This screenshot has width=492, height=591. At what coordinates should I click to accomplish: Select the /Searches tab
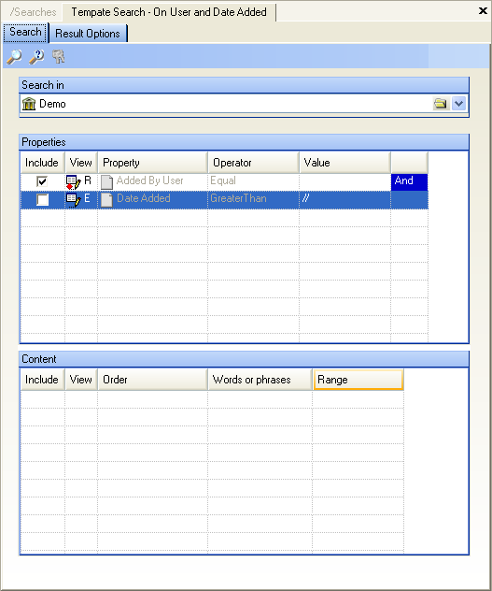pos(33,12)
